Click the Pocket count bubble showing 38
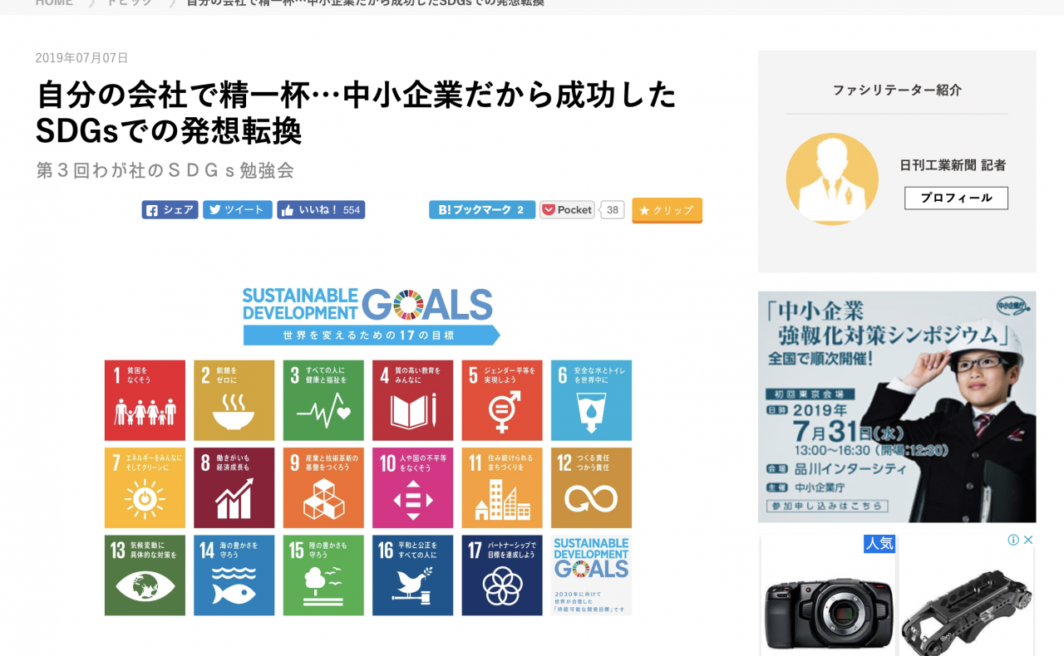The image size is (1064, 656). click(613, 210)
